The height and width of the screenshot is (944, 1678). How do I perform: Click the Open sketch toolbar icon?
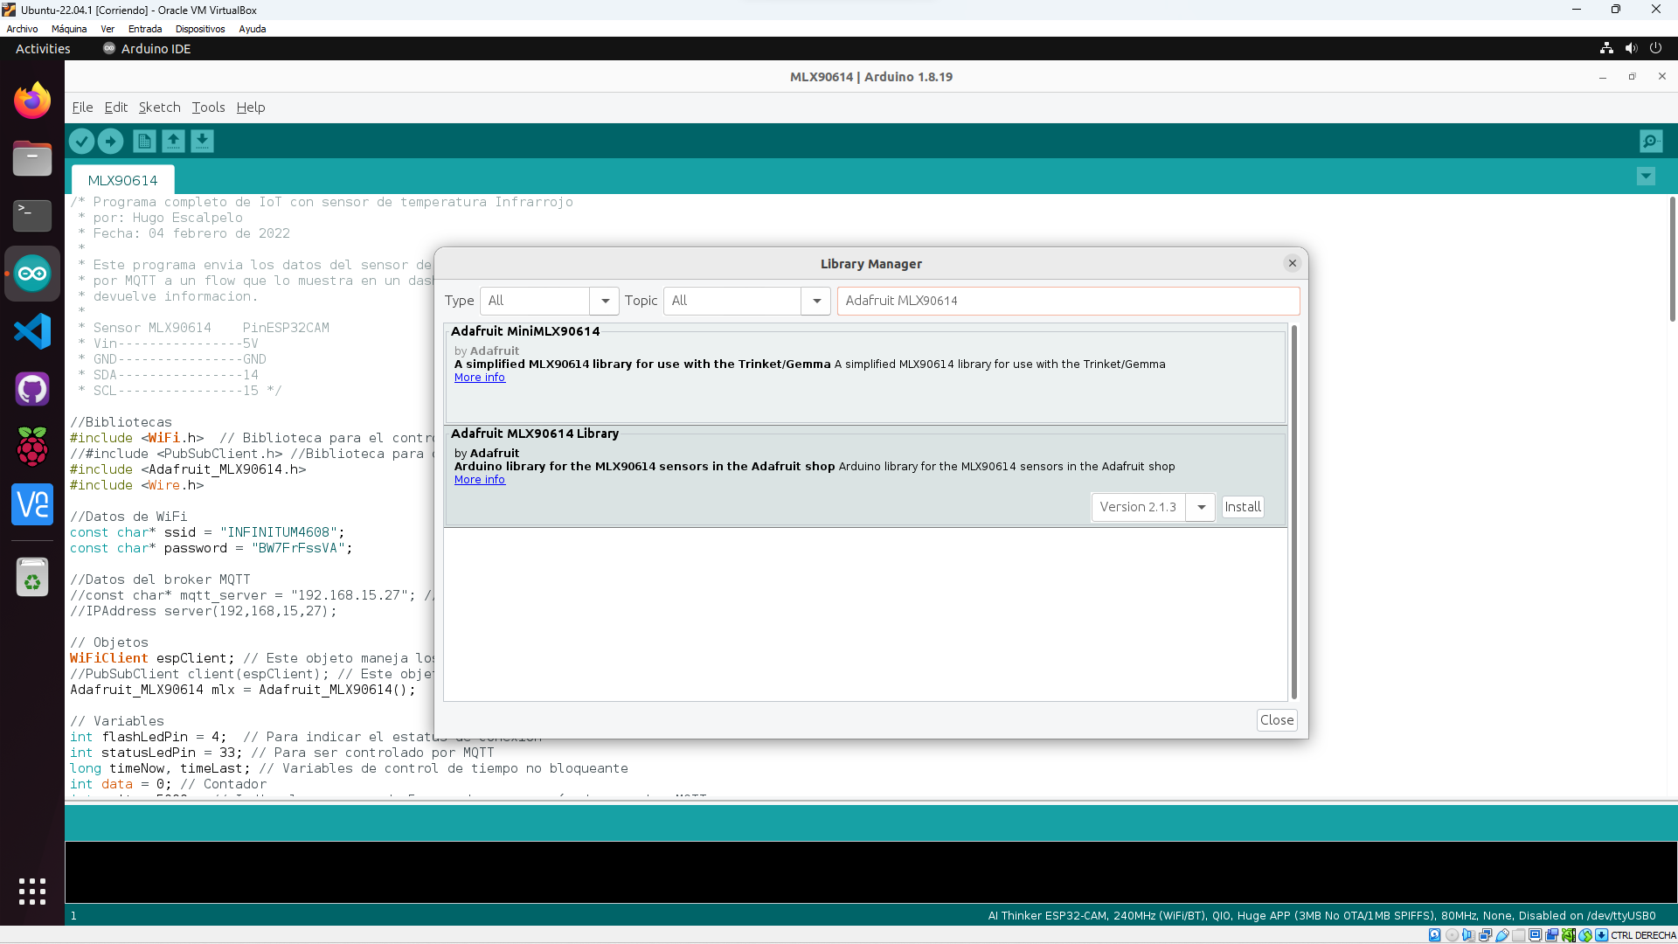point(174,141)
